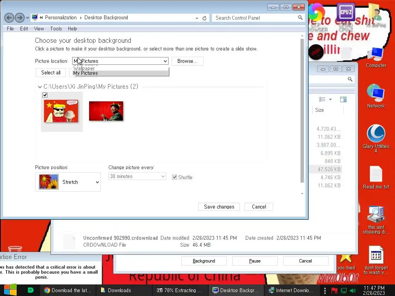Open the CPUID CPU-Z desktop icon
Screen dimensions: 395x296
[x=346, y=17]
